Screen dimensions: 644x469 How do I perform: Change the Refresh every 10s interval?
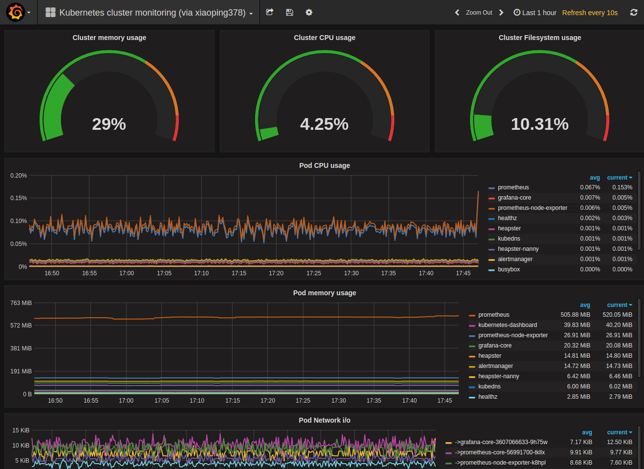tap(590, 13)
